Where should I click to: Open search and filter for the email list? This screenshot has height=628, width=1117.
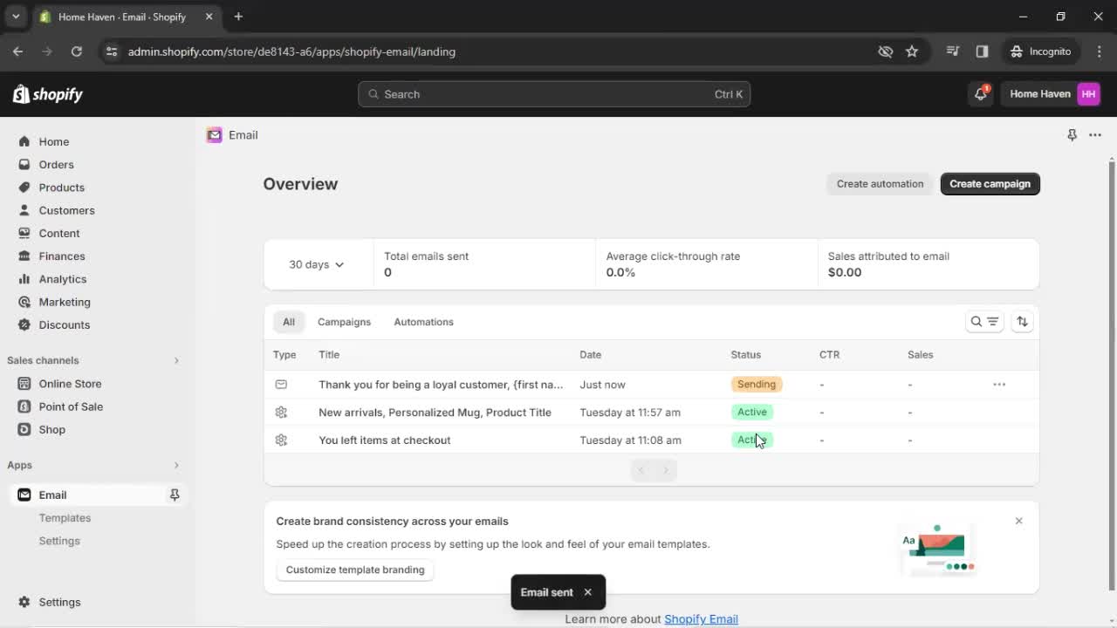coord(984,322)
